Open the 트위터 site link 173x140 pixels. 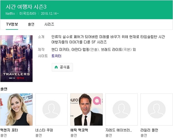click(57, 56)
